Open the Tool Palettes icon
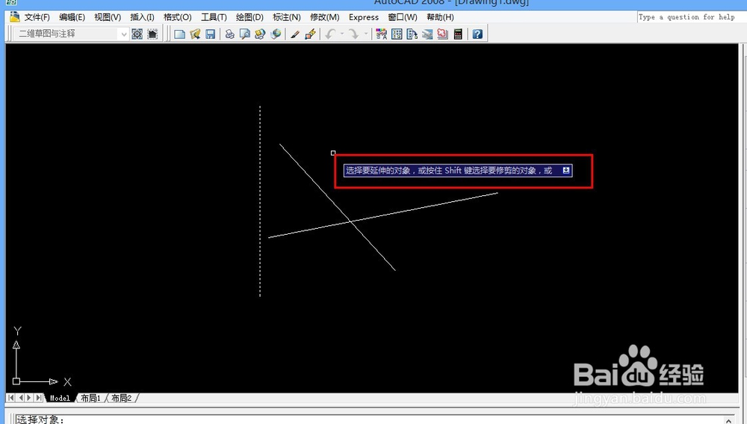The width and height of the screenshot is (747, 424). (412, 34)
